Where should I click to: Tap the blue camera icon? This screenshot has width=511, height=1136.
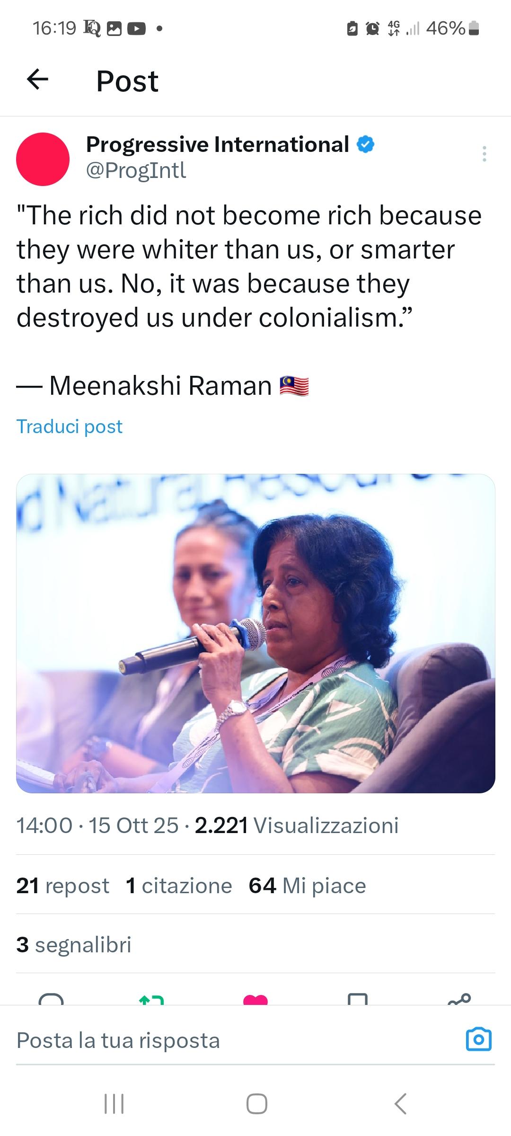pos(479,1040)
